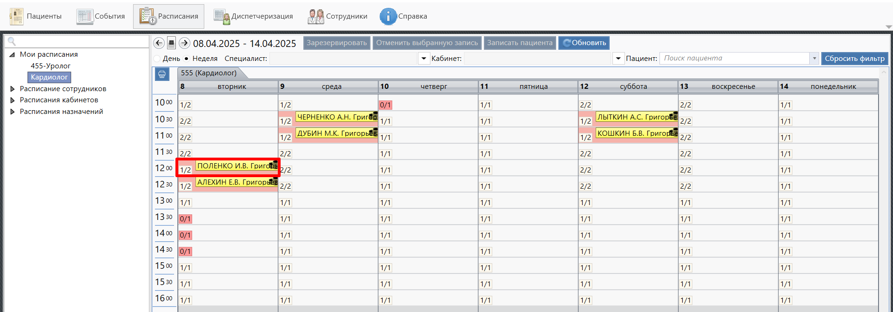Open the Специалист dropdown list
The width and height of the screenshot is (893, 312).
click(x=423, y=59)
